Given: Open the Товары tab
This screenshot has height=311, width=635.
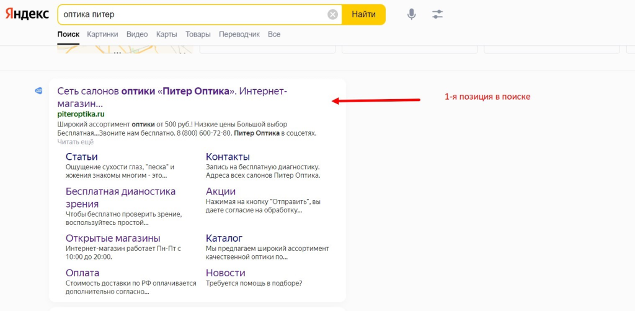Looking at the screenshot, I should [x=198, y=34].
